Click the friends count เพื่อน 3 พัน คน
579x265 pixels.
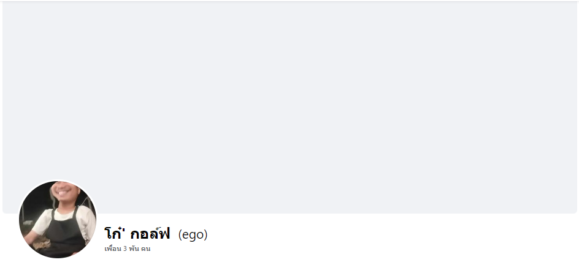pyautogui.click(x=128, y=249)
